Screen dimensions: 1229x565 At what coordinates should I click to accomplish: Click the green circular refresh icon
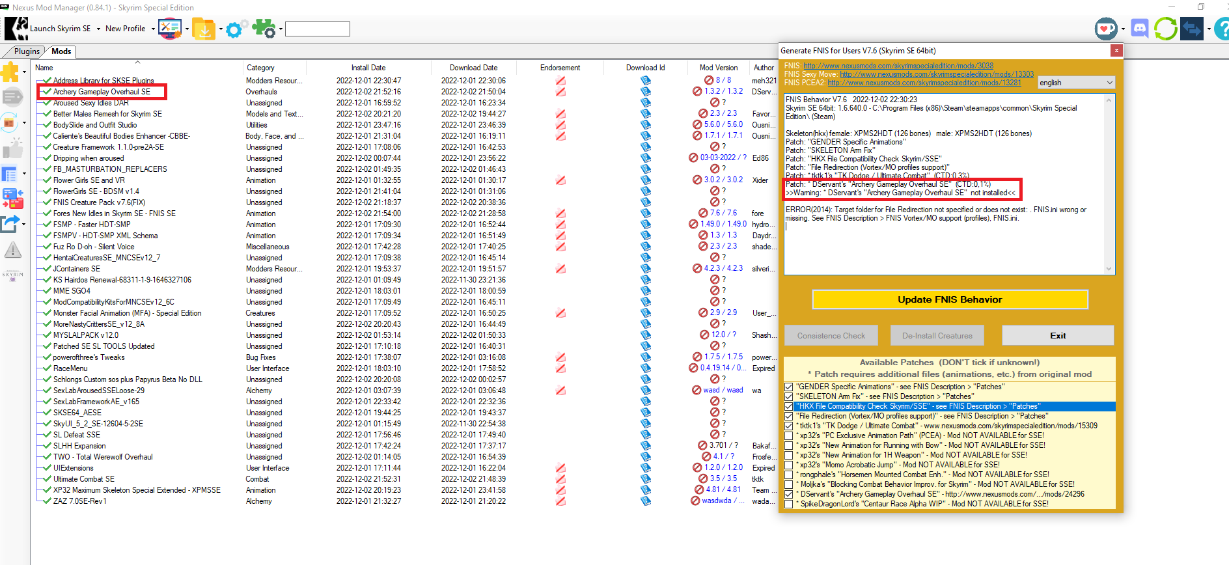click(1165, 29)
